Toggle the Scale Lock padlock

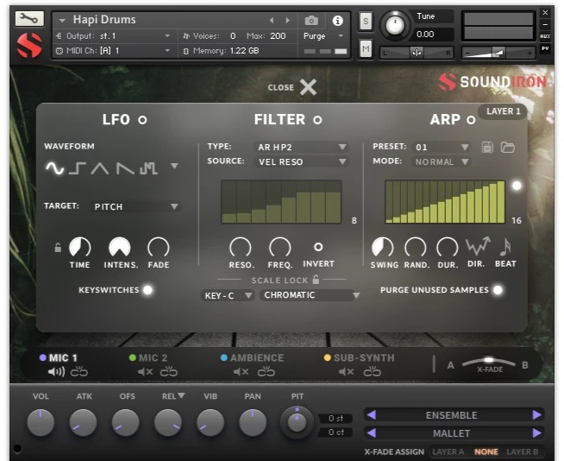[x=316, y=279]
